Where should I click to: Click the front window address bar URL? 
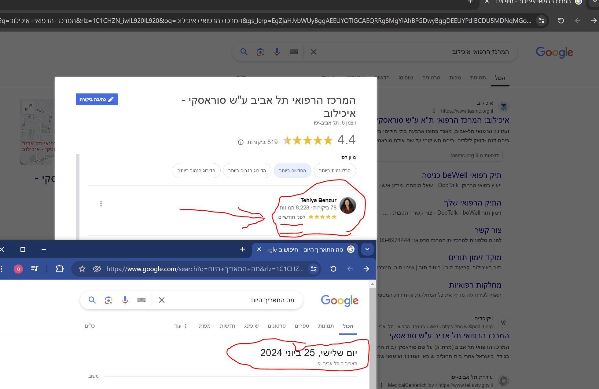(205, 269)
